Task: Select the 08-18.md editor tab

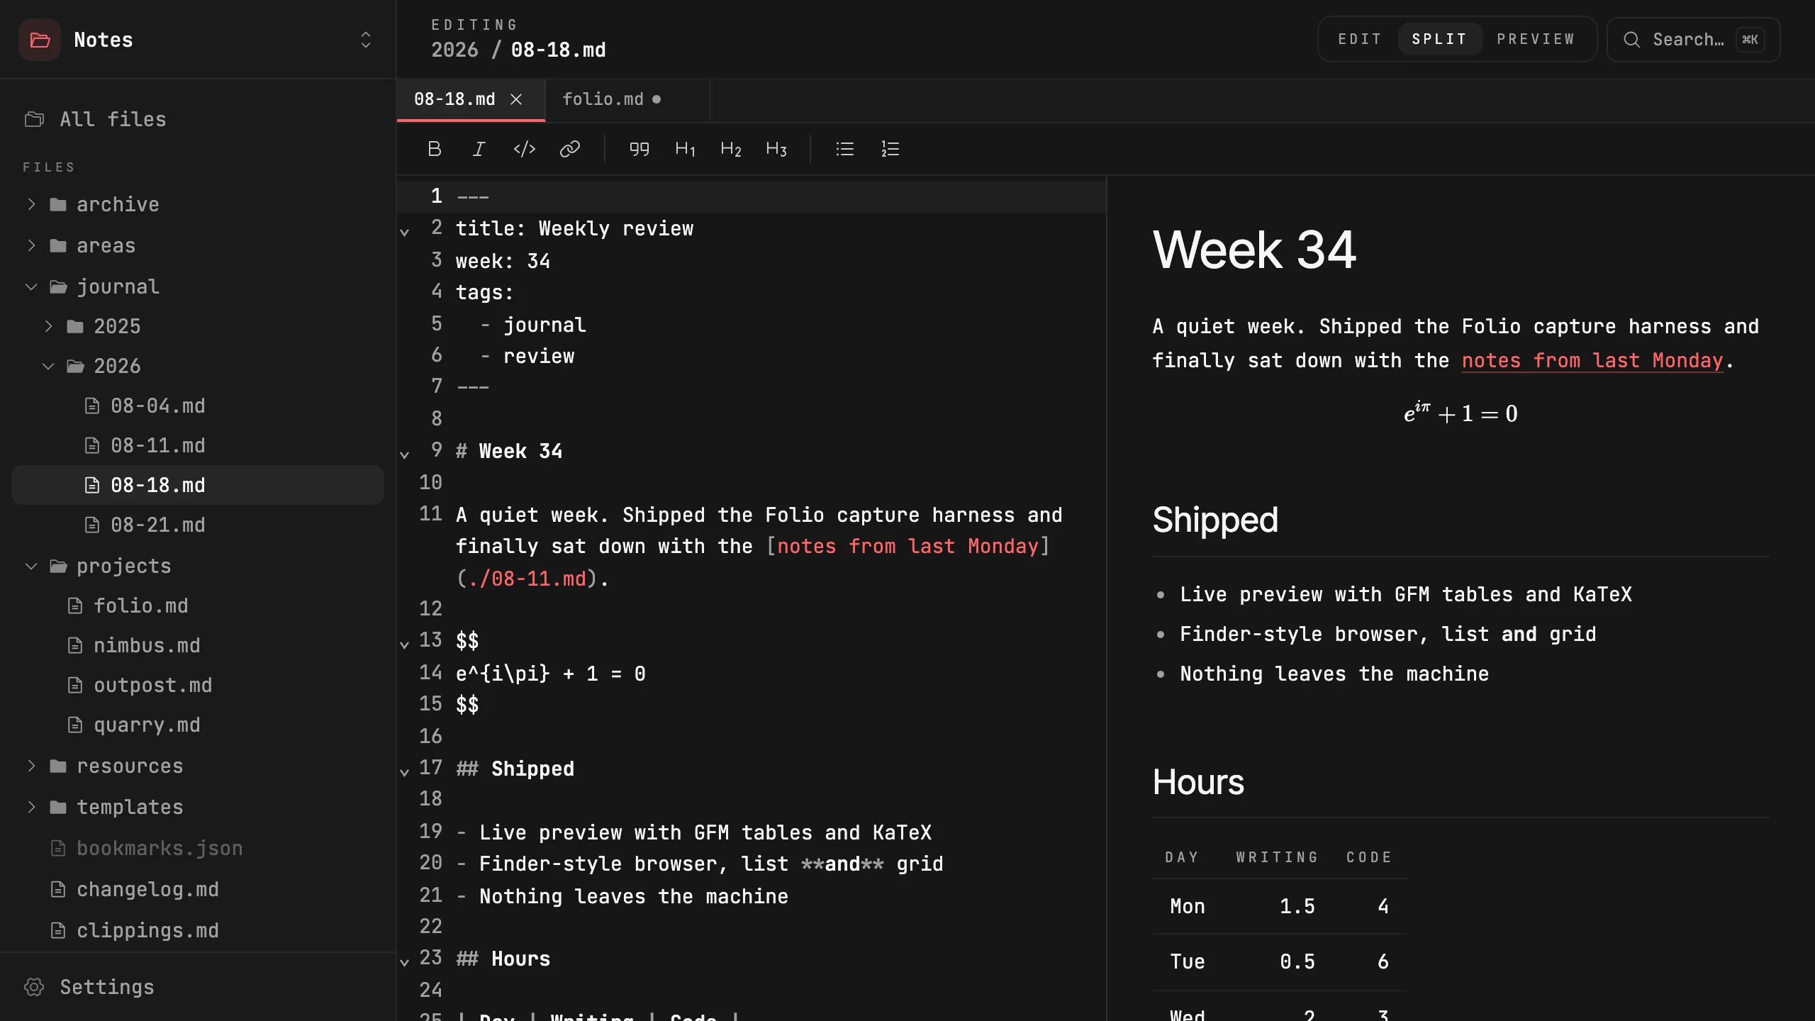Action: pos(471,99)
